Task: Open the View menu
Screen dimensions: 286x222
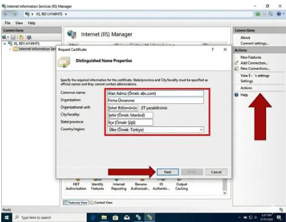Action: (19, 23)
